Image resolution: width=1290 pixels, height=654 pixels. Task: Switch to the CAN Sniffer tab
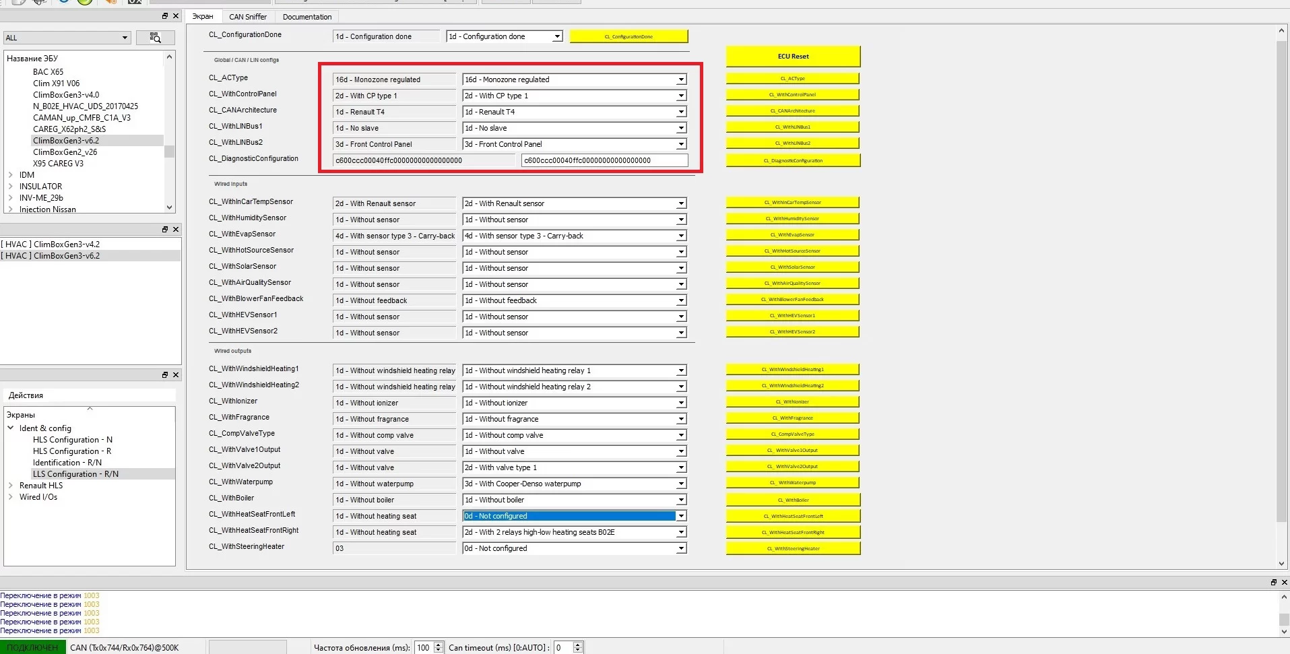click(247, 17)
